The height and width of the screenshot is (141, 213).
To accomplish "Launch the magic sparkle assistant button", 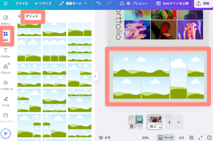I will click(x=6, y=134).
